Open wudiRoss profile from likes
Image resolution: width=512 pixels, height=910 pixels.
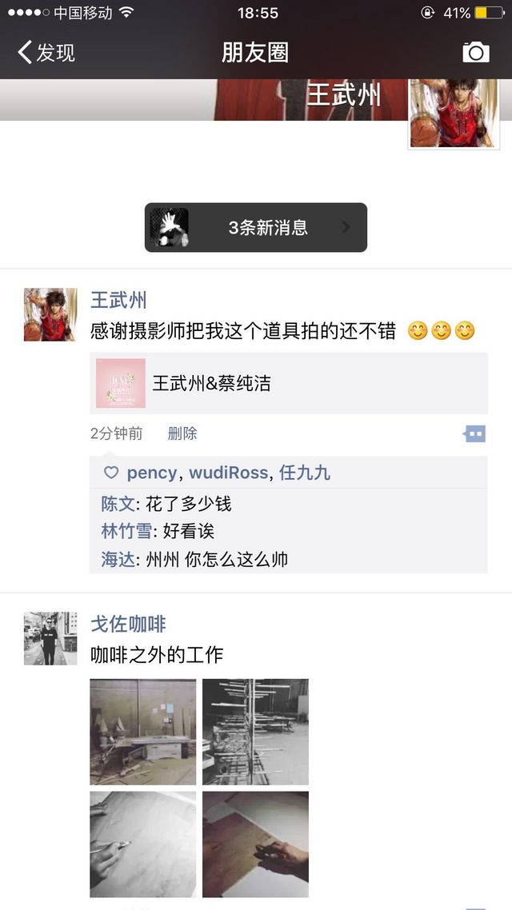click(229, 473)
